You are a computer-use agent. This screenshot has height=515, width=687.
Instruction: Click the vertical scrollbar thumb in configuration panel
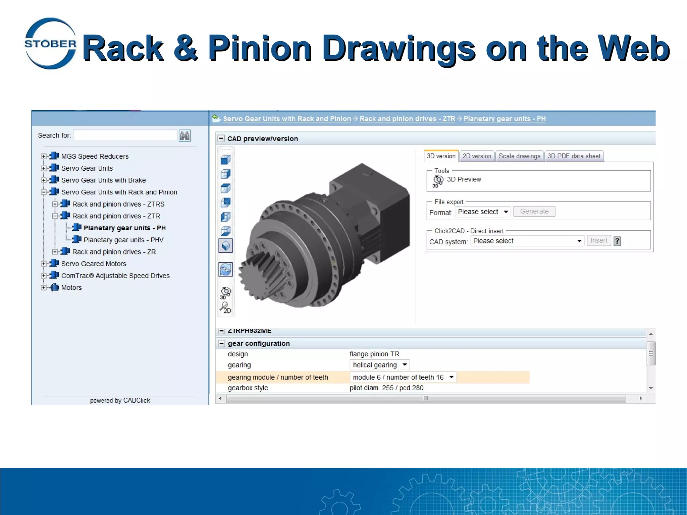[651, 353]
